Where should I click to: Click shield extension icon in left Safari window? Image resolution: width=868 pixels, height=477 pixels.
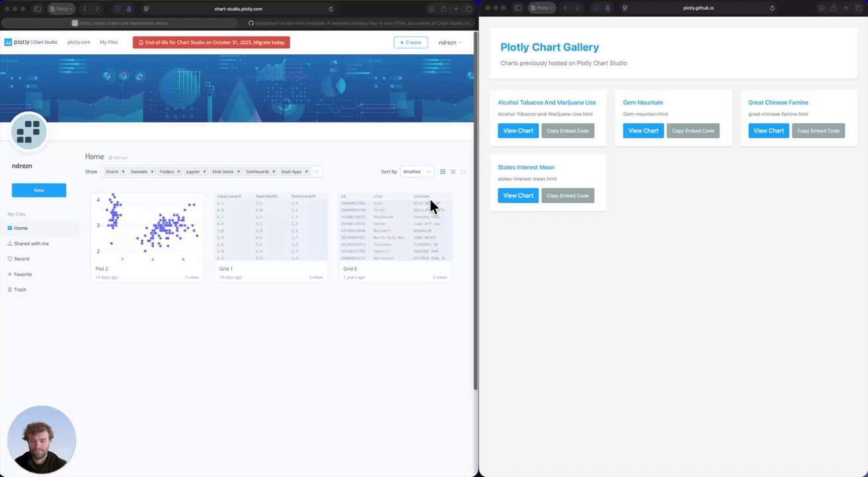[x=118, y=9]
